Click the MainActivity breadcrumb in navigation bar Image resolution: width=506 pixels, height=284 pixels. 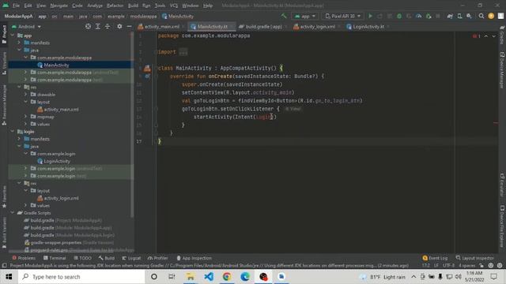click(x=178, y=16)
